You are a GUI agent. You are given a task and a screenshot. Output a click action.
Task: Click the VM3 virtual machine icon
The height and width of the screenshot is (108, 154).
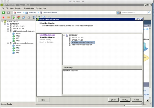coord(14,53)
